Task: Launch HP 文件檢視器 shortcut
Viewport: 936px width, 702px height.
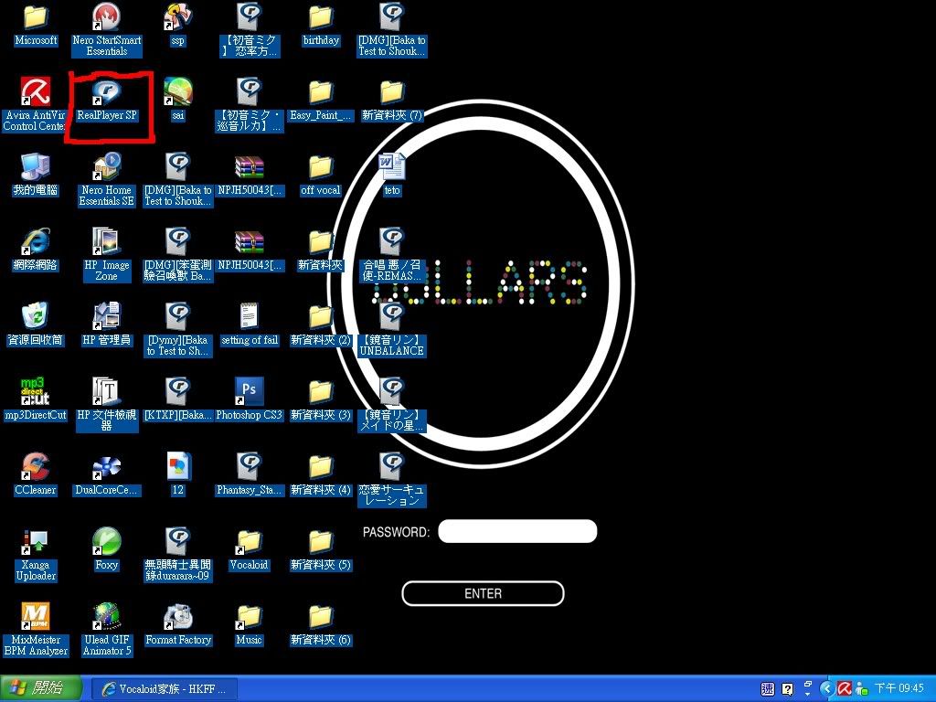Action: [x=107, y=404]
